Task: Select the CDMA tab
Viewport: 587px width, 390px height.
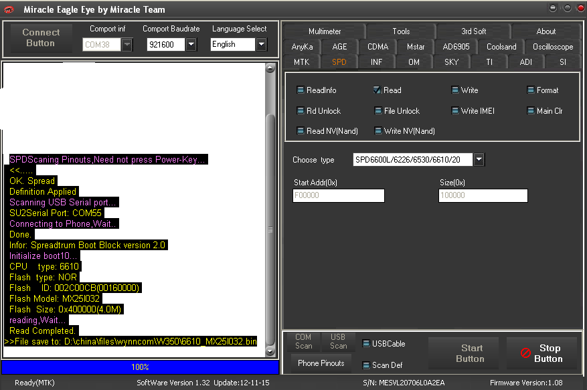Action: click(378, 47)
